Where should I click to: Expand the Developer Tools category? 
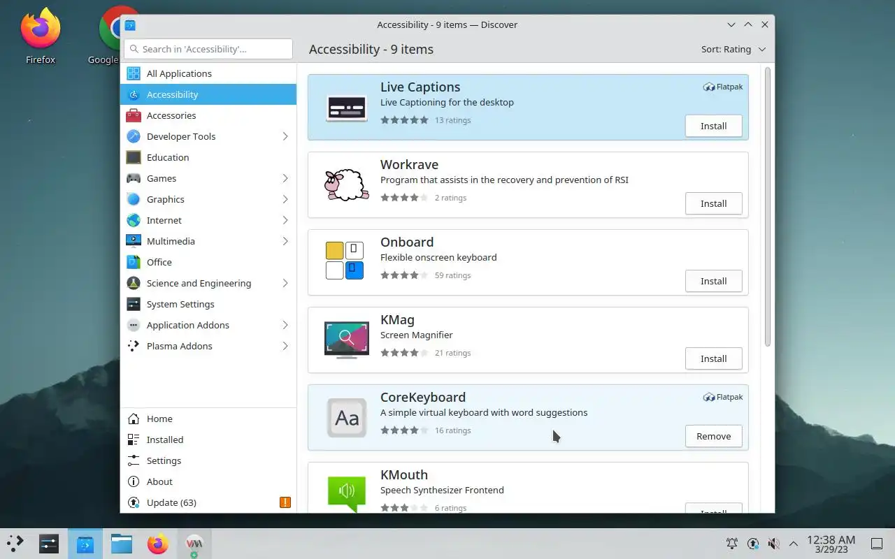(285, 136)
